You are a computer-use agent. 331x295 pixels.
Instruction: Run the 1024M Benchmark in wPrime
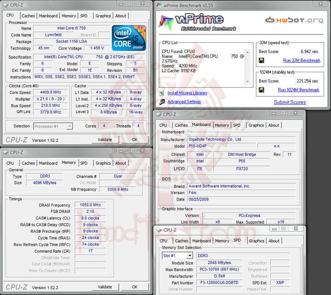[298, 90]
